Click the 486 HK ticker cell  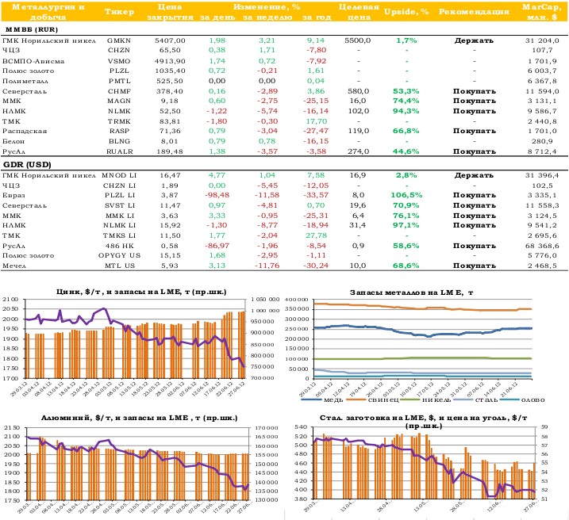pyautogui.click(x=119, y=246)
